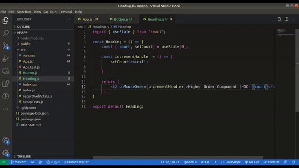Open the Run menu
Image resolution: width=299 pixels, height=168 pixels.
53,12
